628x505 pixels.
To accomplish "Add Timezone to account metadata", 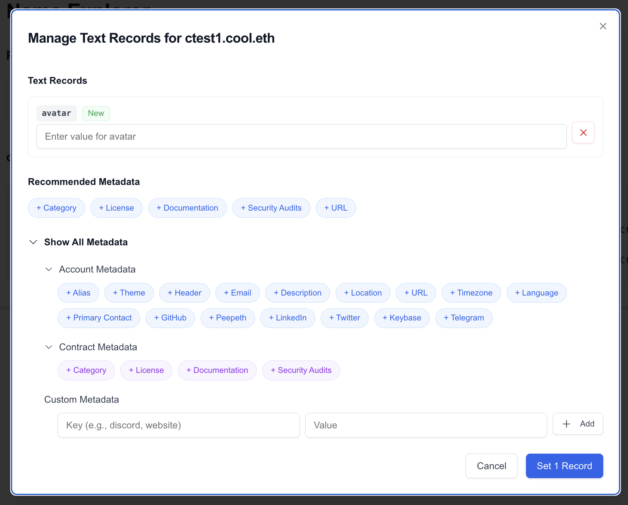I will (x=471, y=293).
